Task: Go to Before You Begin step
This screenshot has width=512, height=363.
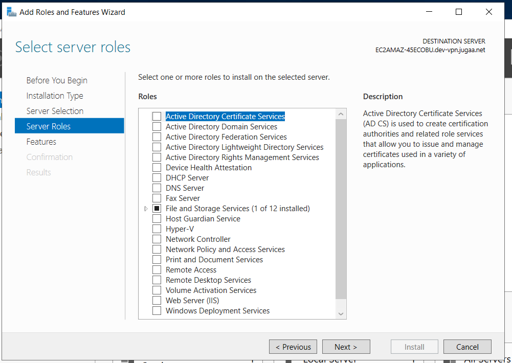Action: point(57,80)
